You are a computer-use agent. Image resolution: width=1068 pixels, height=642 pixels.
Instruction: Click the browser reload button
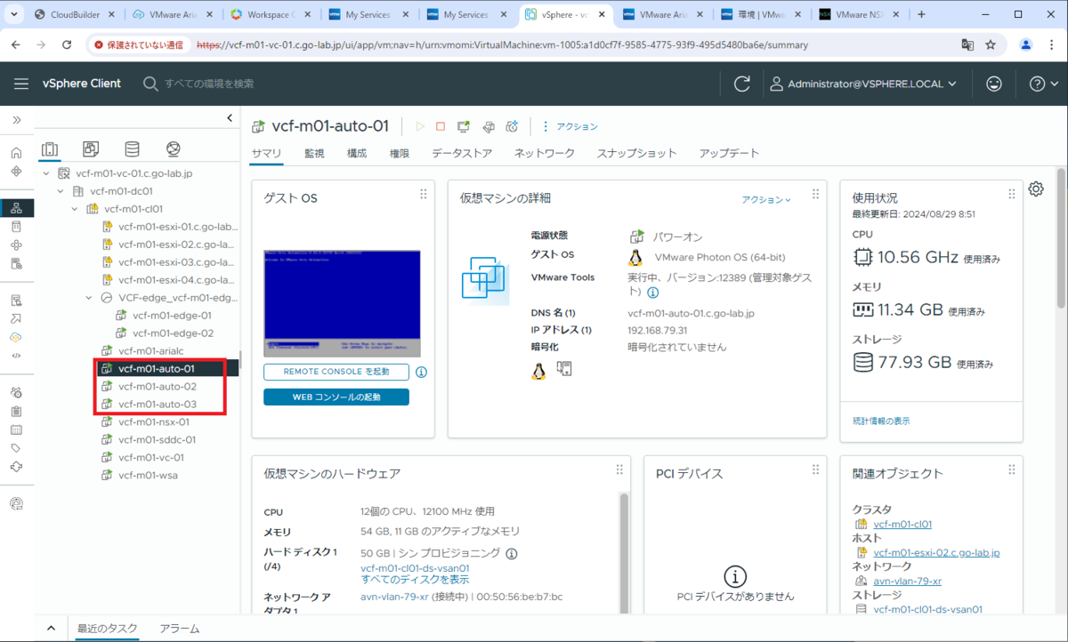67,44
